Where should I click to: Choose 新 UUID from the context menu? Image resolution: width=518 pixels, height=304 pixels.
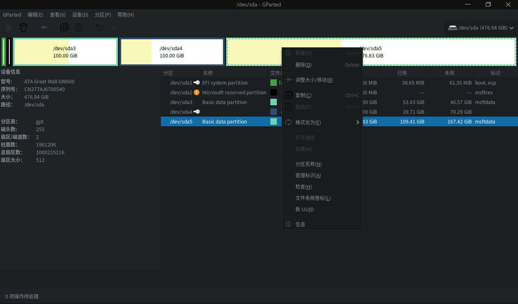point(322,209)
